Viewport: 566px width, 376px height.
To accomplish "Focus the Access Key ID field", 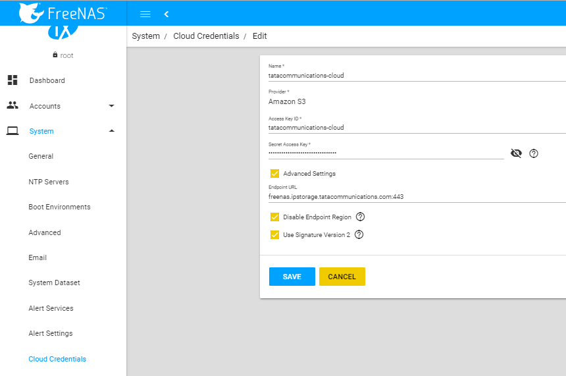I will click(417, 128).
